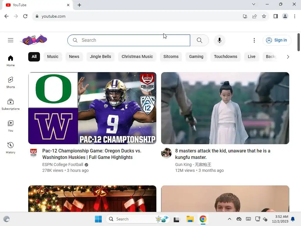Image resolution: width=301 pixels, height=226 pixels.
Task: Select the Sitcoms filter chip
Action: pyautogui.click(x=171, y=57)
